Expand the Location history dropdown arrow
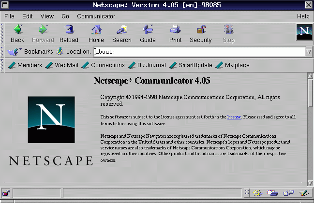The height and width of the screenshot is (203, 314). point(309,52)
